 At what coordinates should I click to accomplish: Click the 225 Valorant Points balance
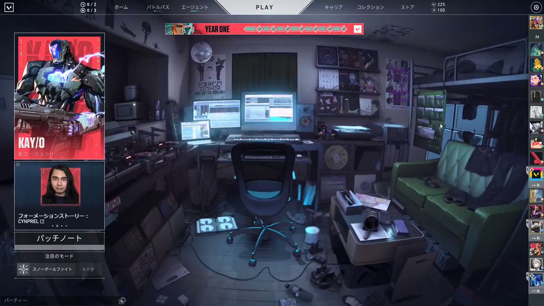tap(438, 4)
